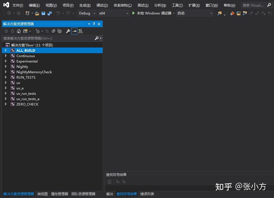This screenshot has height=198, width=274.
Task: Open a file using the open folder icon
Action: (37, 13)
